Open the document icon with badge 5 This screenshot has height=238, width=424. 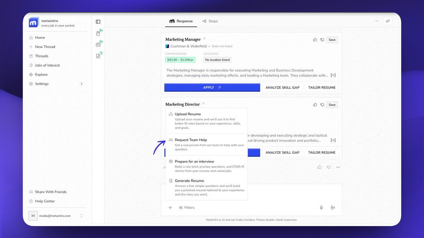click(x=98, y=56)
